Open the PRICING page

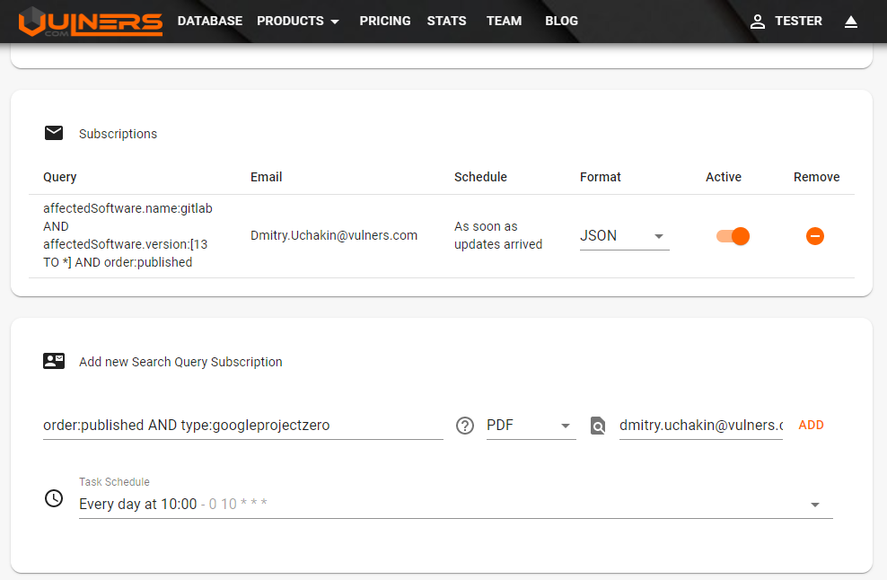click(385, 21)
